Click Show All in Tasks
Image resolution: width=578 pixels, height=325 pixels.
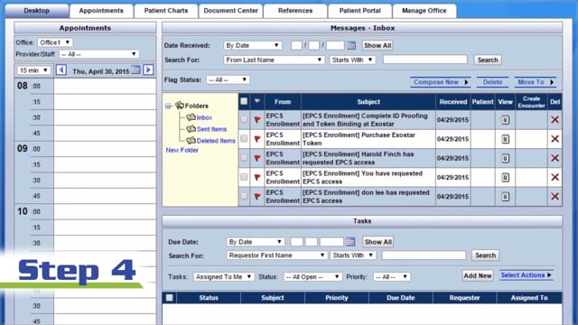coord(378,242)
